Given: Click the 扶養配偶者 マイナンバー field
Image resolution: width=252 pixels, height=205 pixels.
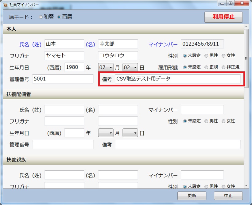Looking at the screenshot, I should (x=202, y=109).
